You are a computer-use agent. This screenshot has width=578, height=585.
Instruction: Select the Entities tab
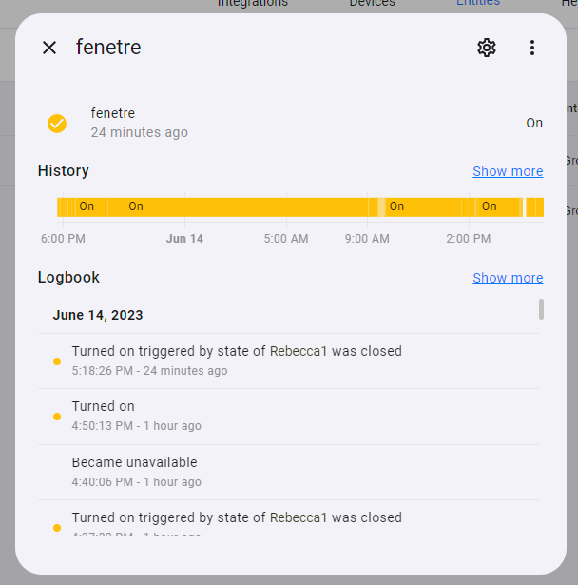(x=478, y=4)
